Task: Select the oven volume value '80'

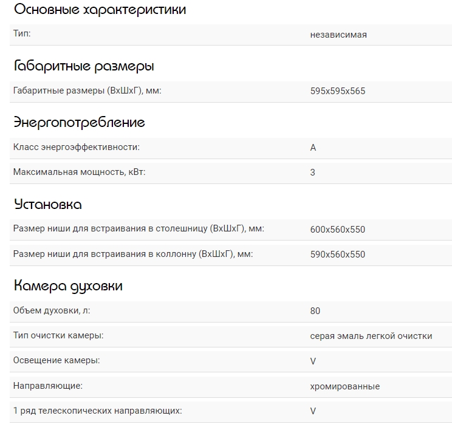Action: click(x=315, y=311)
